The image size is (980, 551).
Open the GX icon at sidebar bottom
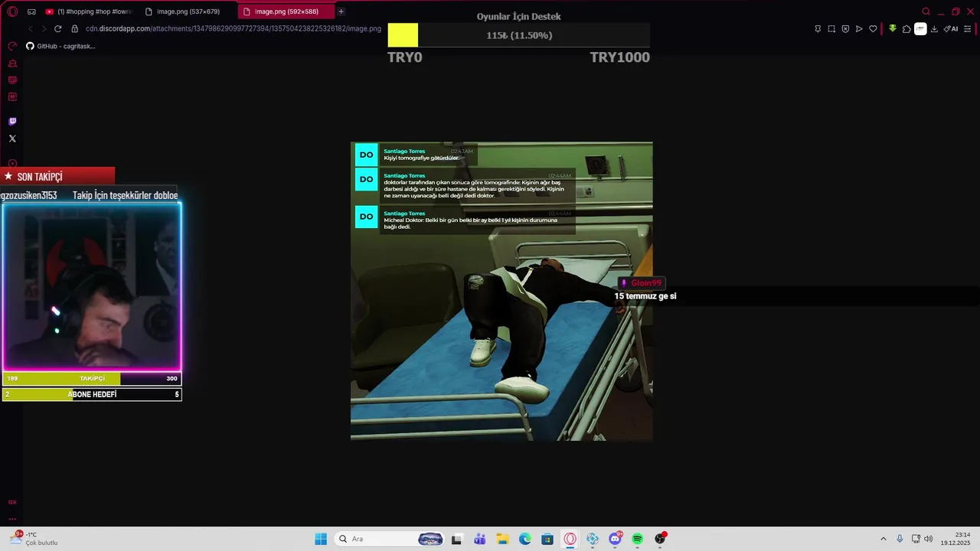[12, 502]
